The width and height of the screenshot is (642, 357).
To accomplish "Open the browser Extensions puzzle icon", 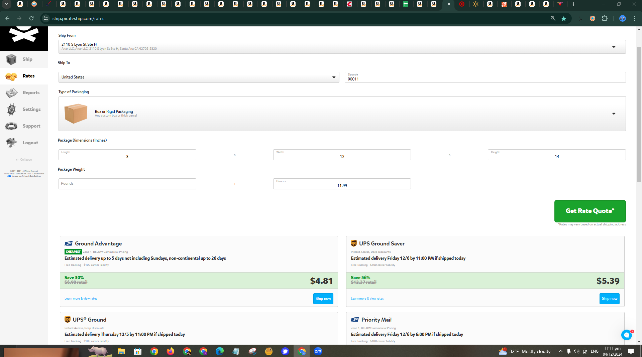I will tap(605, 18).
